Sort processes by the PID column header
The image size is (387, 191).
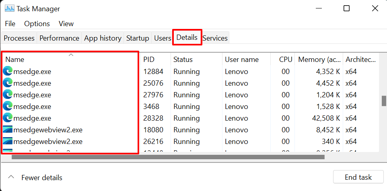(x=149, y=60)
